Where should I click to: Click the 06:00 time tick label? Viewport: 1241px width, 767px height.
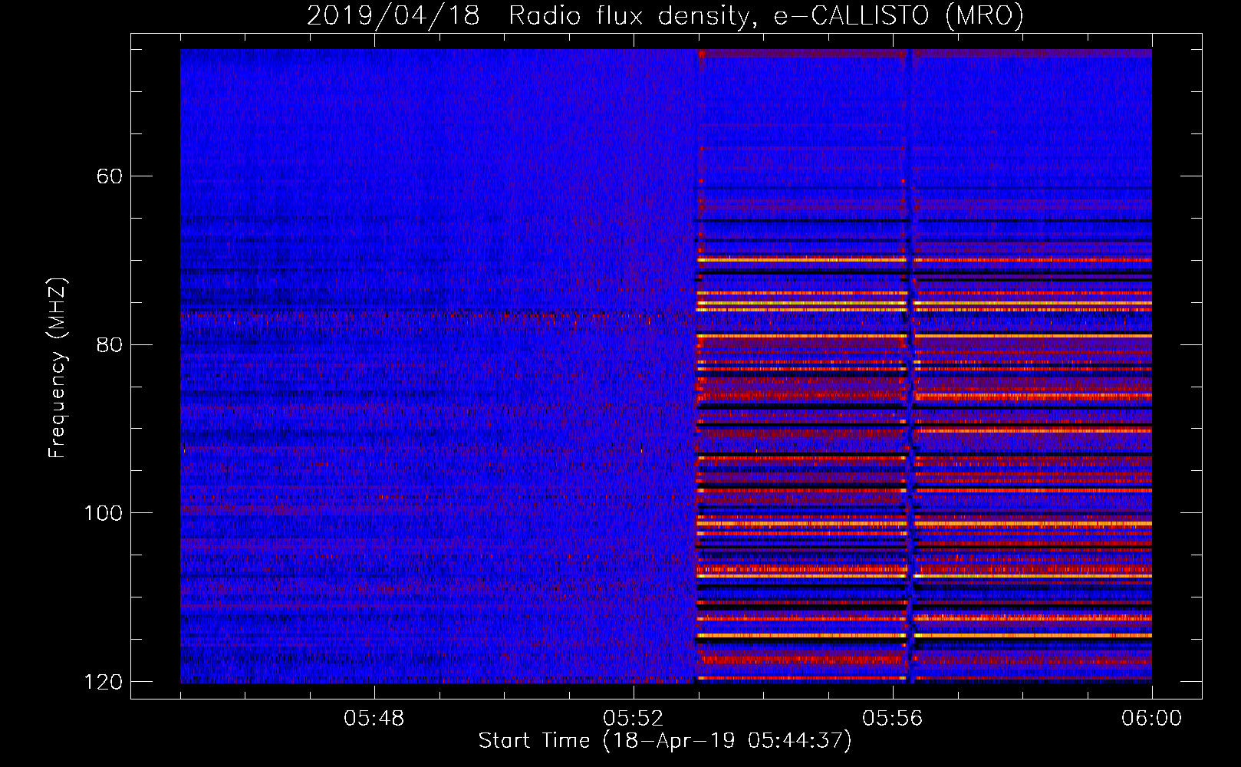(1151, 719)
